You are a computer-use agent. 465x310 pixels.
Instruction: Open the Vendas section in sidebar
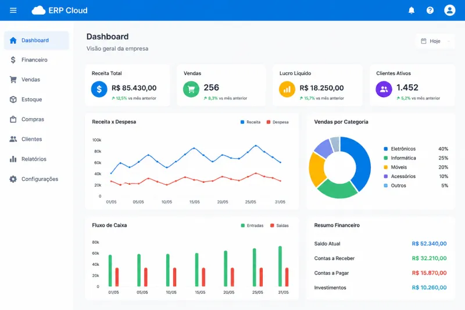37,80
